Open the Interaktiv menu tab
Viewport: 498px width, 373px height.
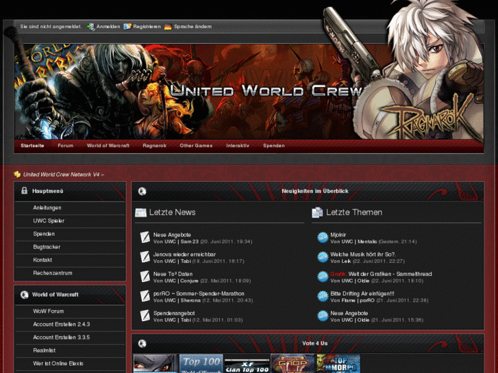tap(238, 146)
